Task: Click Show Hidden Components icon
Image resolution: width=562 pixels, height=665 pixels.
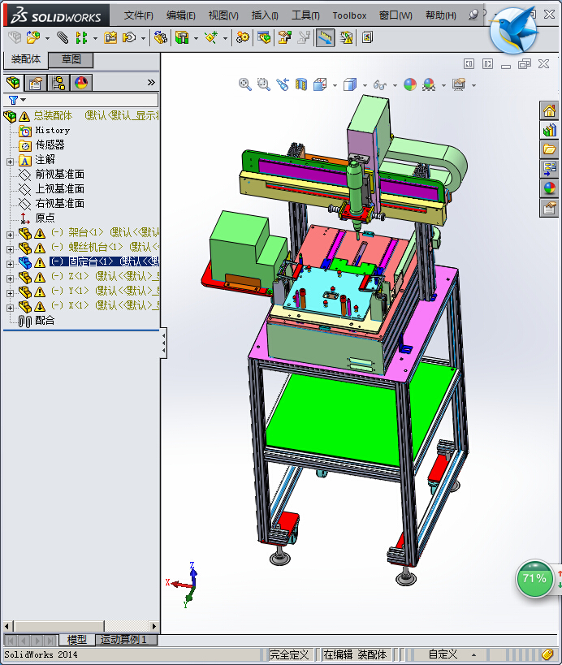Action: 161,37
